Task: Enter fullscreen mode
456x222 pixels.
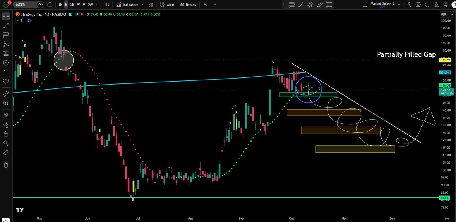Action: pyautogui.click(x=427, y=5)
